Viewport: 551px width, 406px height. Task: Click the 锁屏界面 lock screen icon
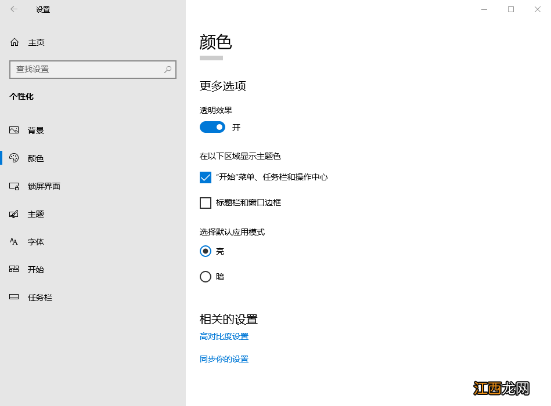coord(14,186)
